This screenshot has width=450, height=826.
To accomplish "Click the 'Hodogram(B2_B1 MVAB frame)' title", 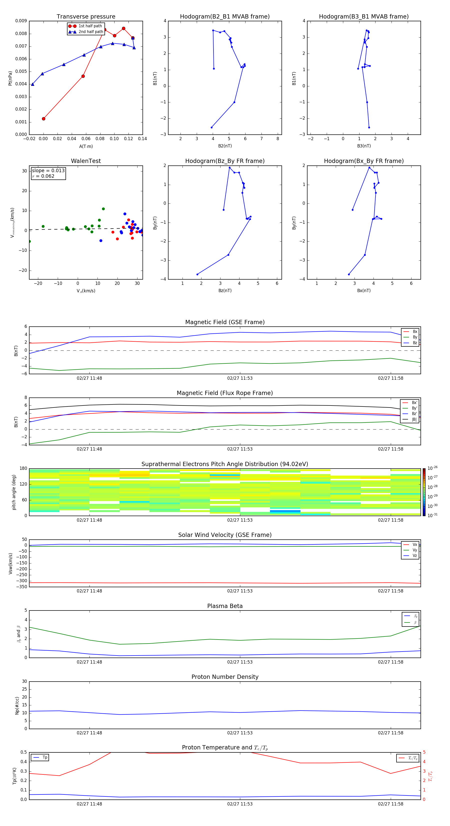I will (x=225, y=17).
